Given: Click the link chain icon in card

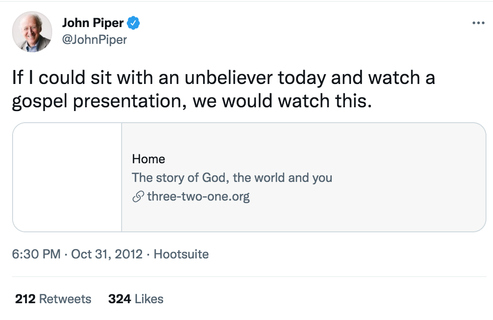Looking at the screenshot, I should [138, 196].
